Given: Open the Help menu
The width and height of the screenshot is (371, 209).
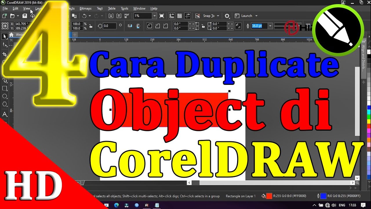Looking at the screenshot, I should click(154, 8).
